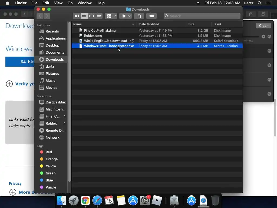Open the Window menu

[x=85, y=3]
